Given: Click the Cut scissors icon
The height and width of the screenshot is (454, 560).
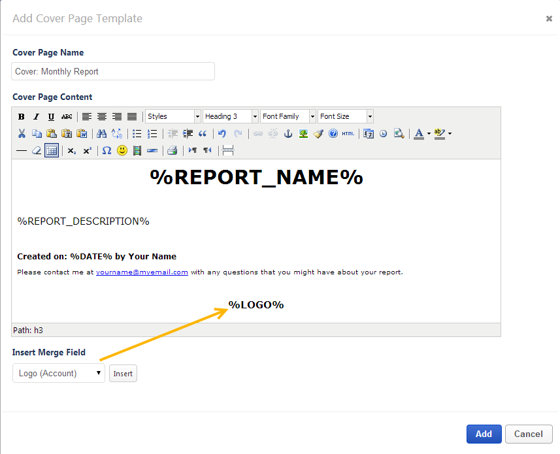Looking at the screenshot, I should 22,133.
